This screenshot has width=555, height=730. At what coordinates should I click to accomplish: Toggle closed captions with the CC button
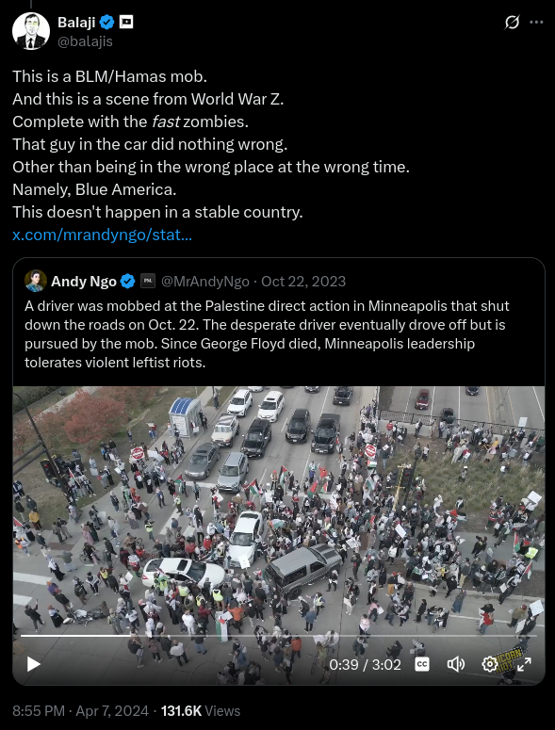coord(422,664)
